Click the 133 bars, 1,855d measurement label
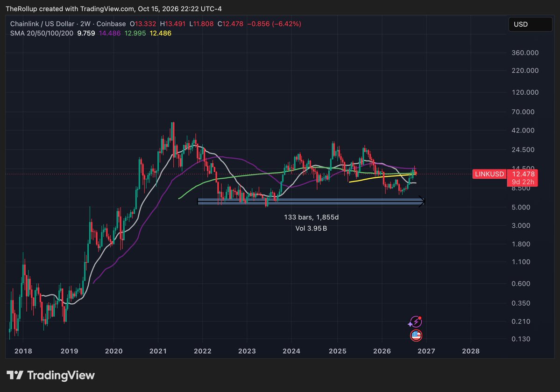The width and height of the screenshot is (560, 392). [x=311, y=217]
